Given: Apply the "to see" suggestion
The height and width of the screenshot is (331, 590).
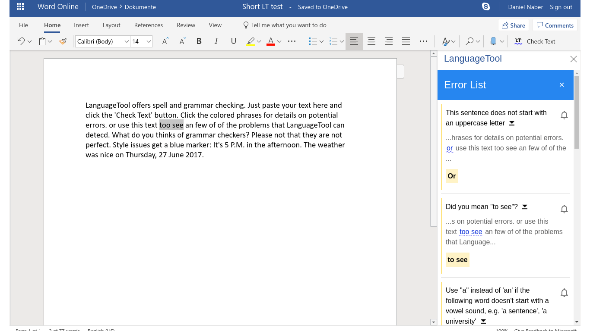Looking at the screenshot, I should click(457, 259).
